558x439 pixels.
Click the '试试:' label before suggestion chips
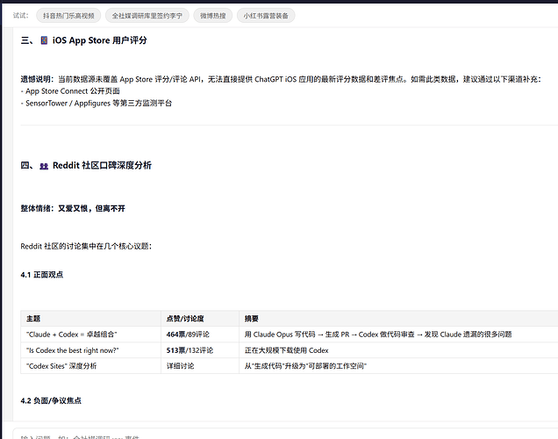[21, 15]
